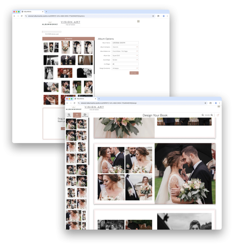The height and width of the screenshot is (246, 234).
Task: Select the highlighted layouts tab in the design sidebar
Action: [x=77, y=115]
